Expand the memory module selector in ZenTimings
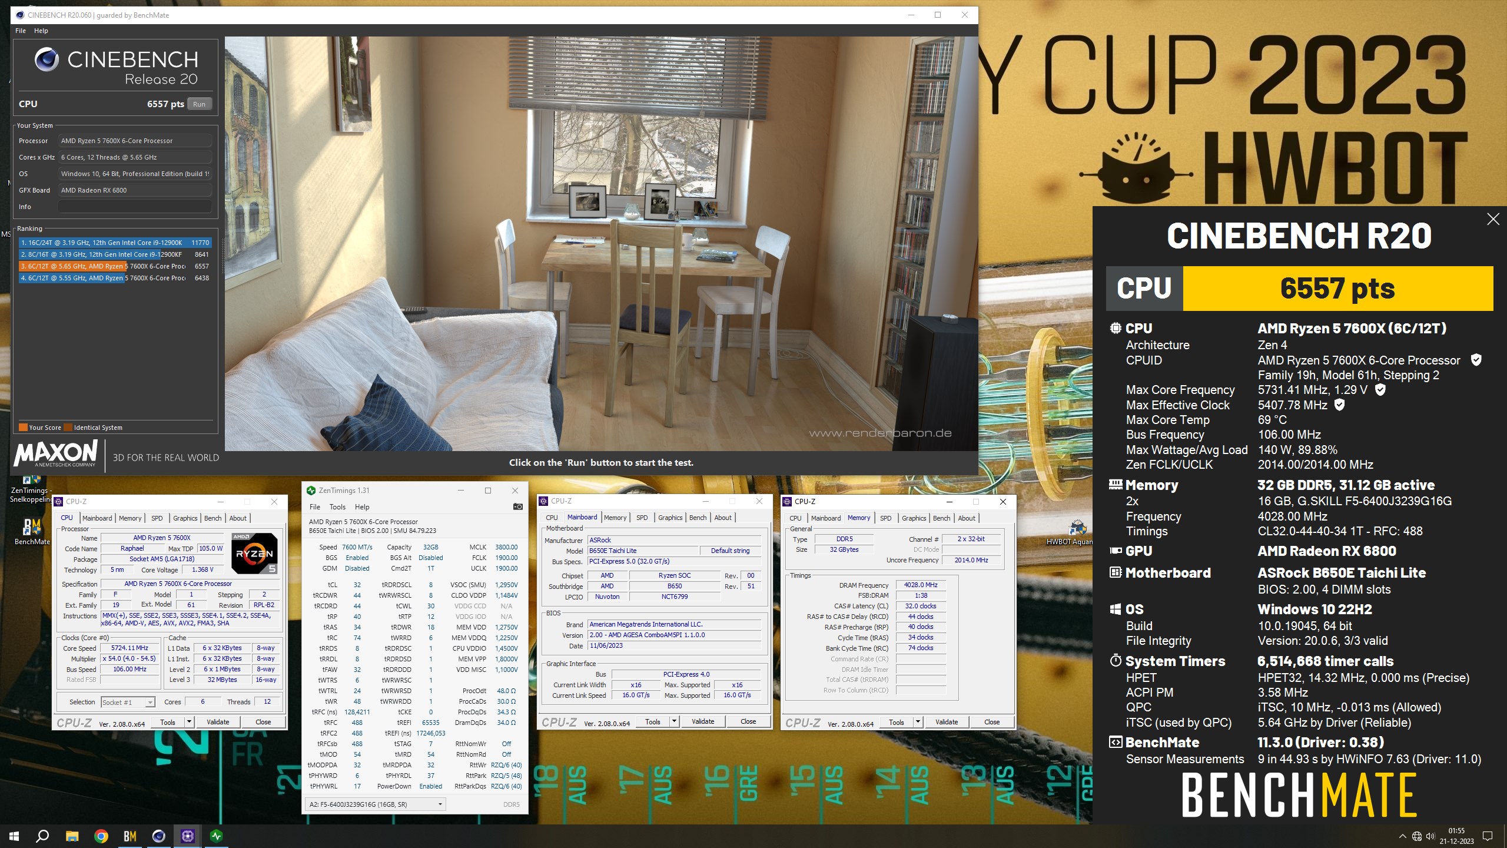 (x=375, y=804)
